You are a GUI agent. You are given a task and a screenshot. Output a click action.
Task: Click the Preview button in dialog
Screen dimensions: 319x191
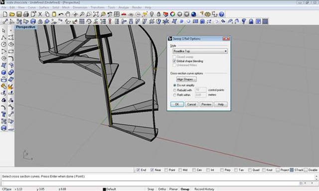206,104
